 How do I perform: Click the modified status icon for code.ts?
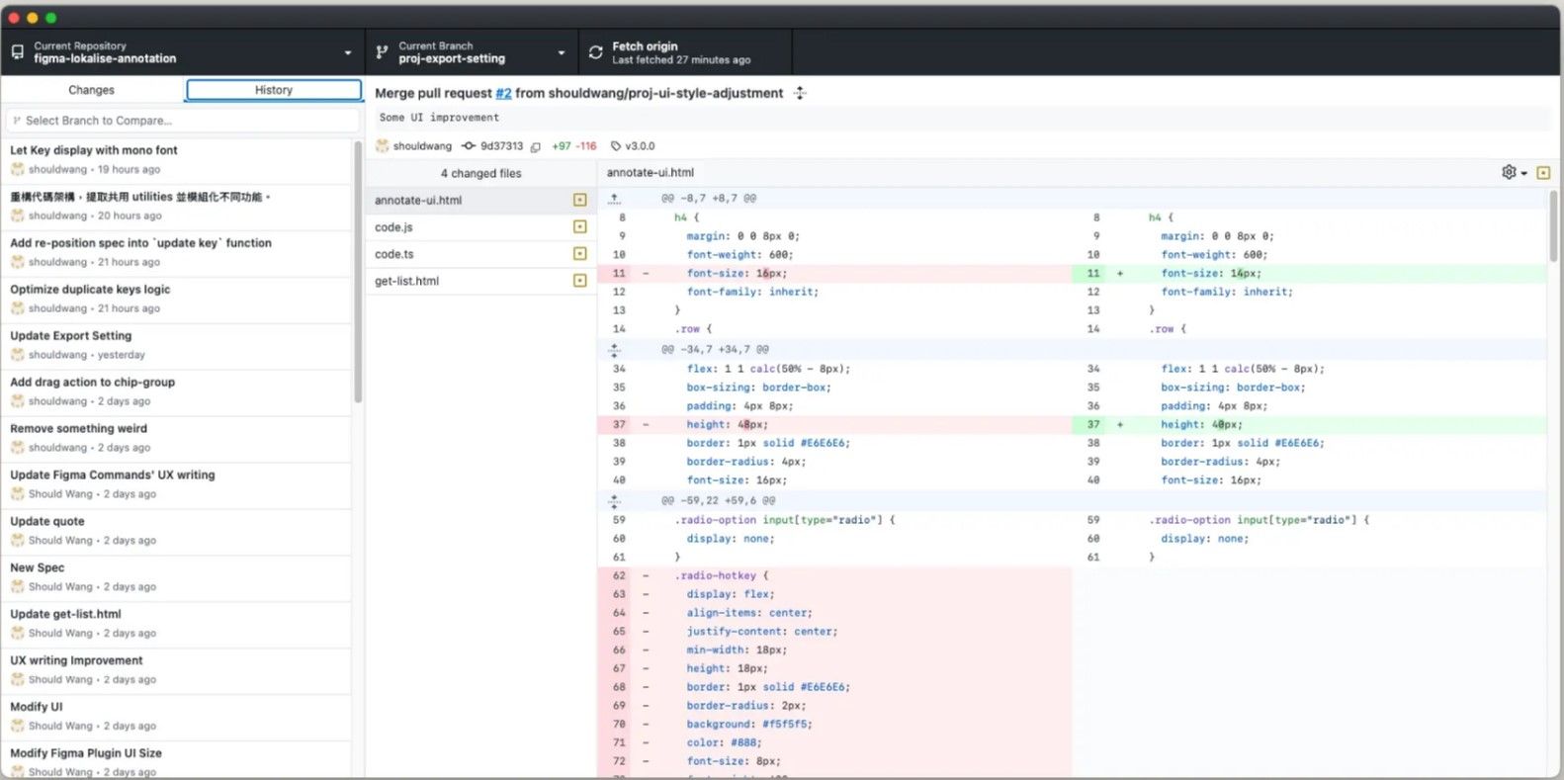pos(580,254)
